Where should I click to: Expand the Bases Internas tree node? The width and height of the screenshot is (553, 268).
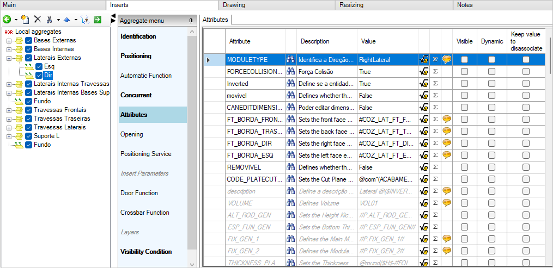click(9, 49)
